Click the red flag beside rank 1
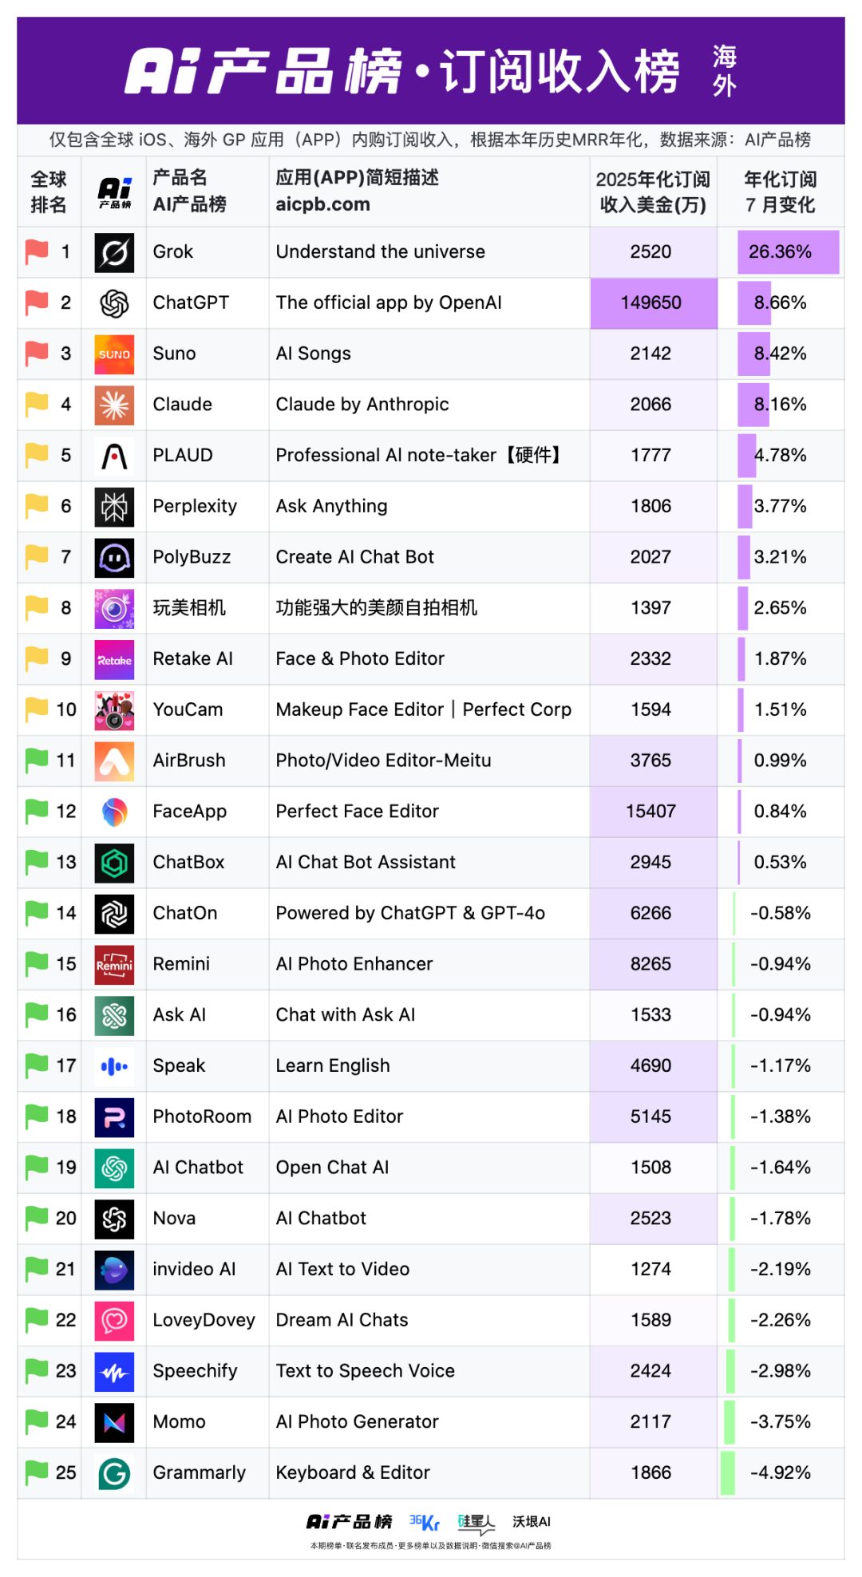This screenshot has height=1577, width=862. pyautogui.click(x=37, y=251)
